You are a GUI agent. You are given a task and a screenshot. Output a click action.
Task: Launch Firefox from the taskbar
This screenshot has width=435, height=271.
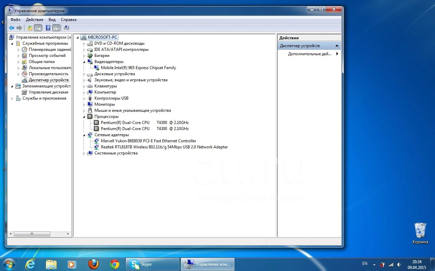coord(93,264)
